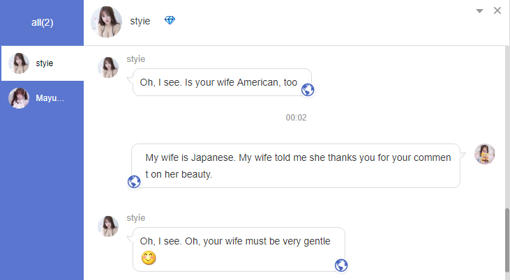The width and height of the screenshot is (510, 280).
Task: Click styie's avatar beside last message
Action: pos(108,226)
